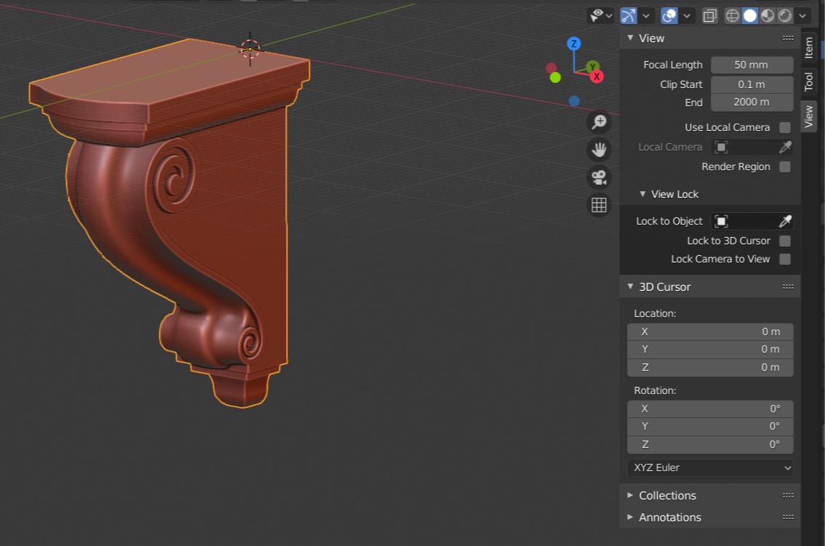This screenshot has width=825, height=546.
Task: Enable Use Local Camera checkbox
Action: 784,127
